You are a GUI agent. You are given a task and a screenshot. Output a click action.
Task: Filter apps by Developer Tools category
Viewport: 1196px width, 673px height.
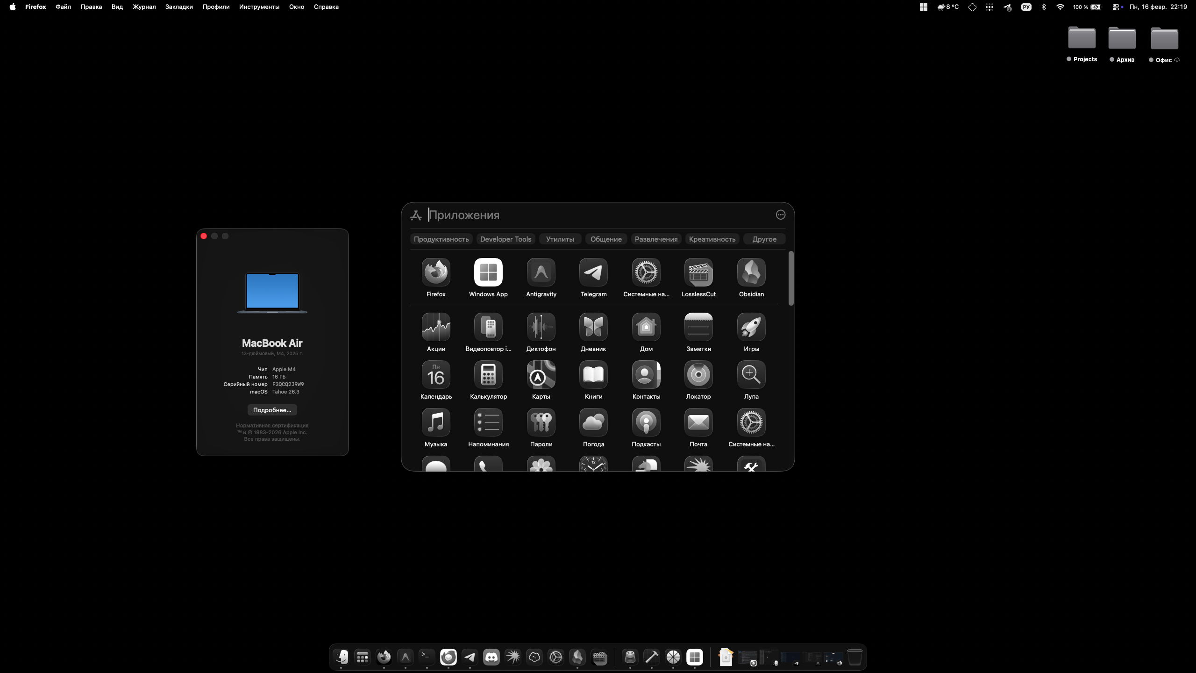505,239
